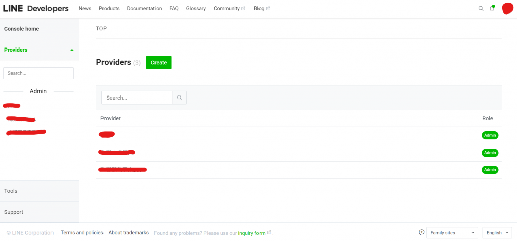Viewport: 517px width, 241px height.
Task: Open the Blog external link
Action: pos(262,9)
